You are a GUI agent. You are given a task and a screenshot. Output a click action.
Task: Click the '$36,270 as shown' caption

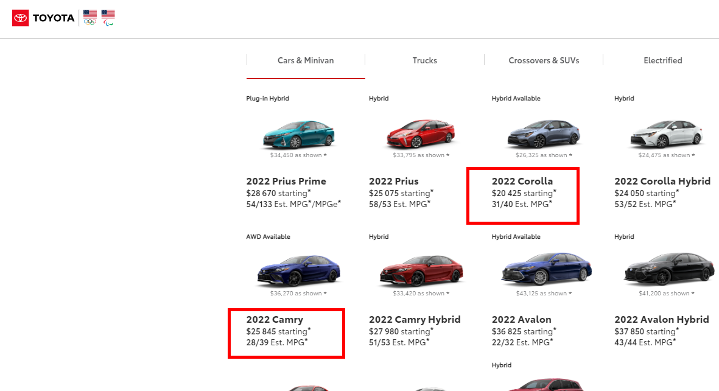coord(298,294)
